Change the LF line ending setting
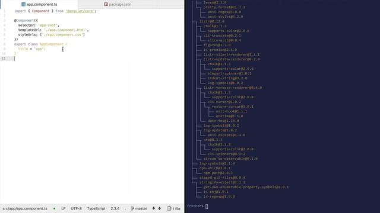Screen dimensions: 380x213 [64, 208]
